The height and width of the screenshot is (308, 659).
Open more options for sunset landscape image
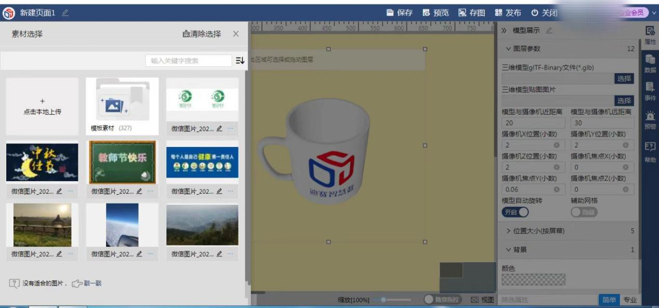(x=70, y=254)
